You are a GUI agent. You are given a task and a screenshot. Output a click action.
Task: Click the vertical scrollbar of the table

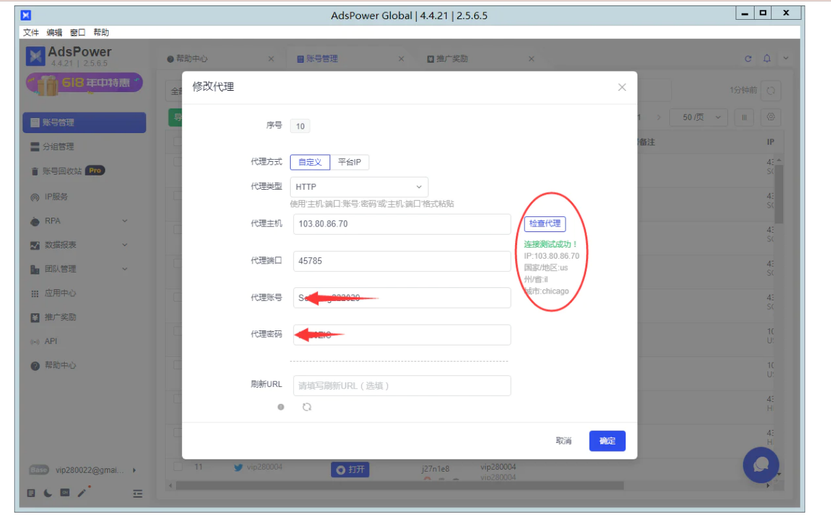pos(778,195)
